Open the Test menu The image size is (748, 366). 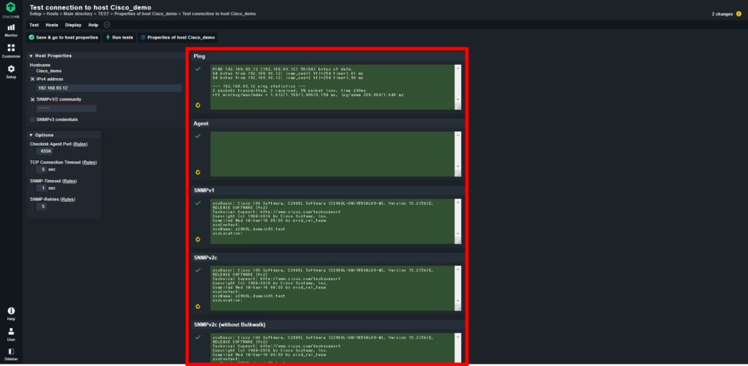coord(34,26)
